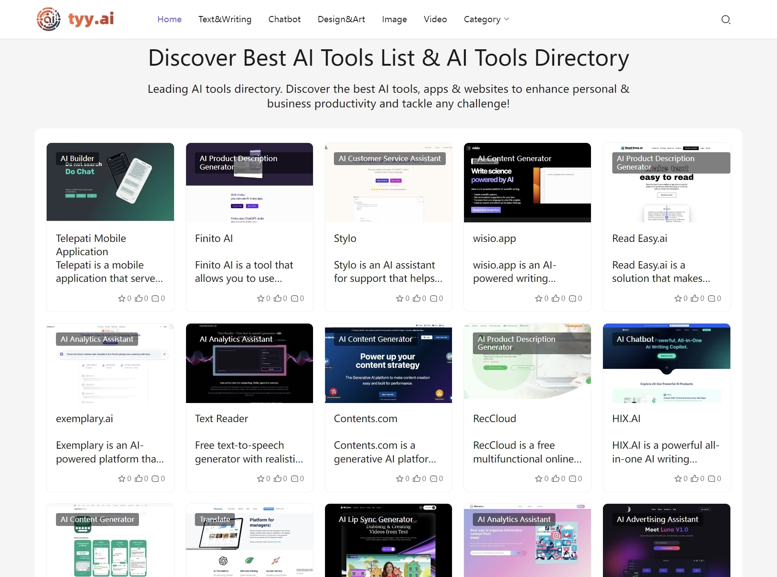
Task: Go to the Chatbot section
Action: tap(284, 20)
